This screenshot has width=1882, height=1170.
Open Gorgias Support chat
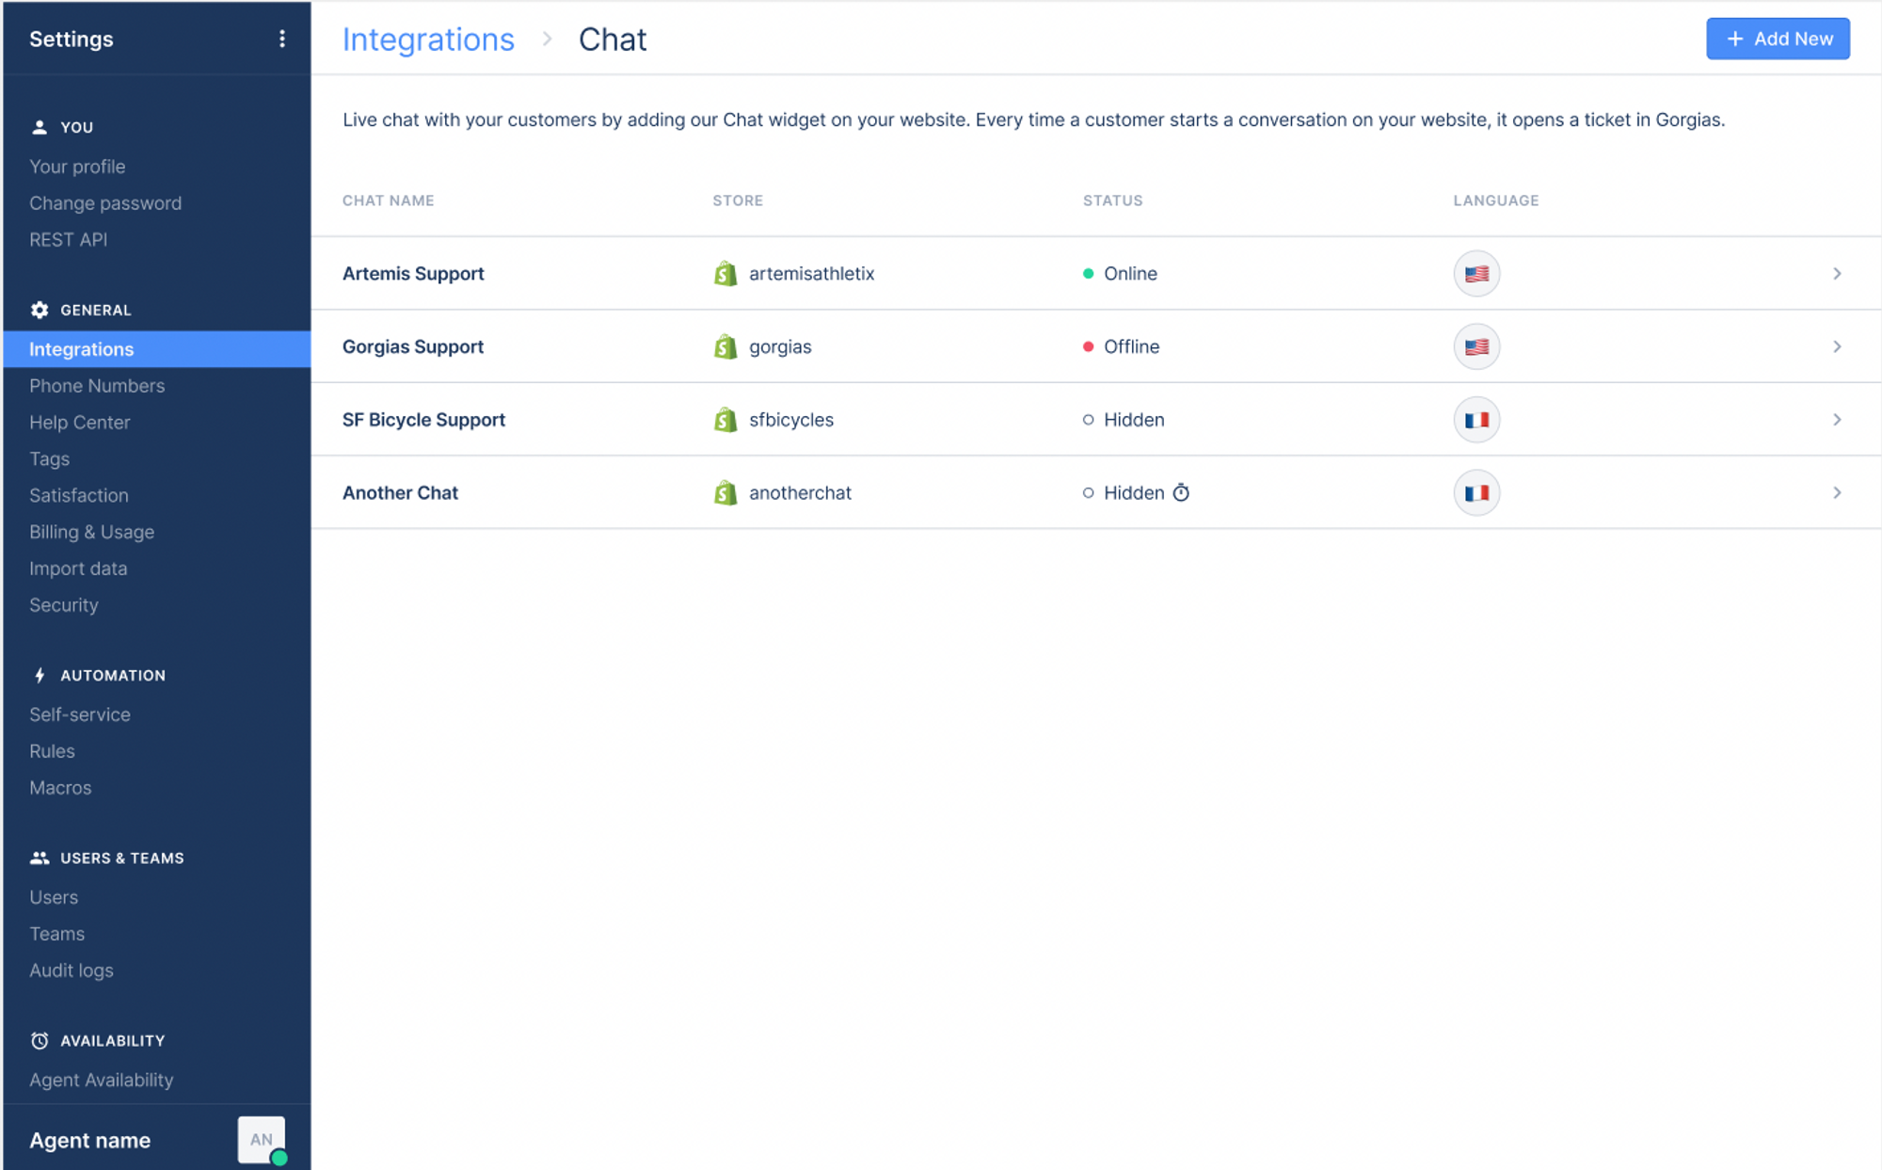pyautogui.click(x=413, y=346)
